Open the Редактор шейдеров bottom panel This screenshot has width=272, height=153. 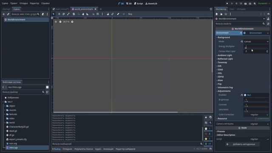125,149
